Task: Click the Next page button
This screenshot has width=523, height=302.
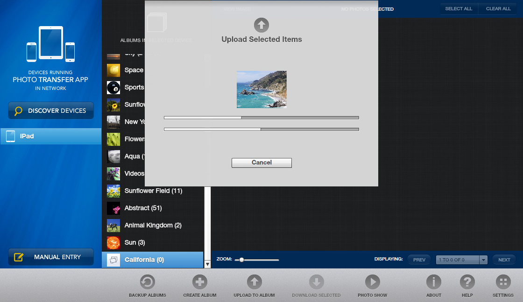Action: [x=504, y=260]
